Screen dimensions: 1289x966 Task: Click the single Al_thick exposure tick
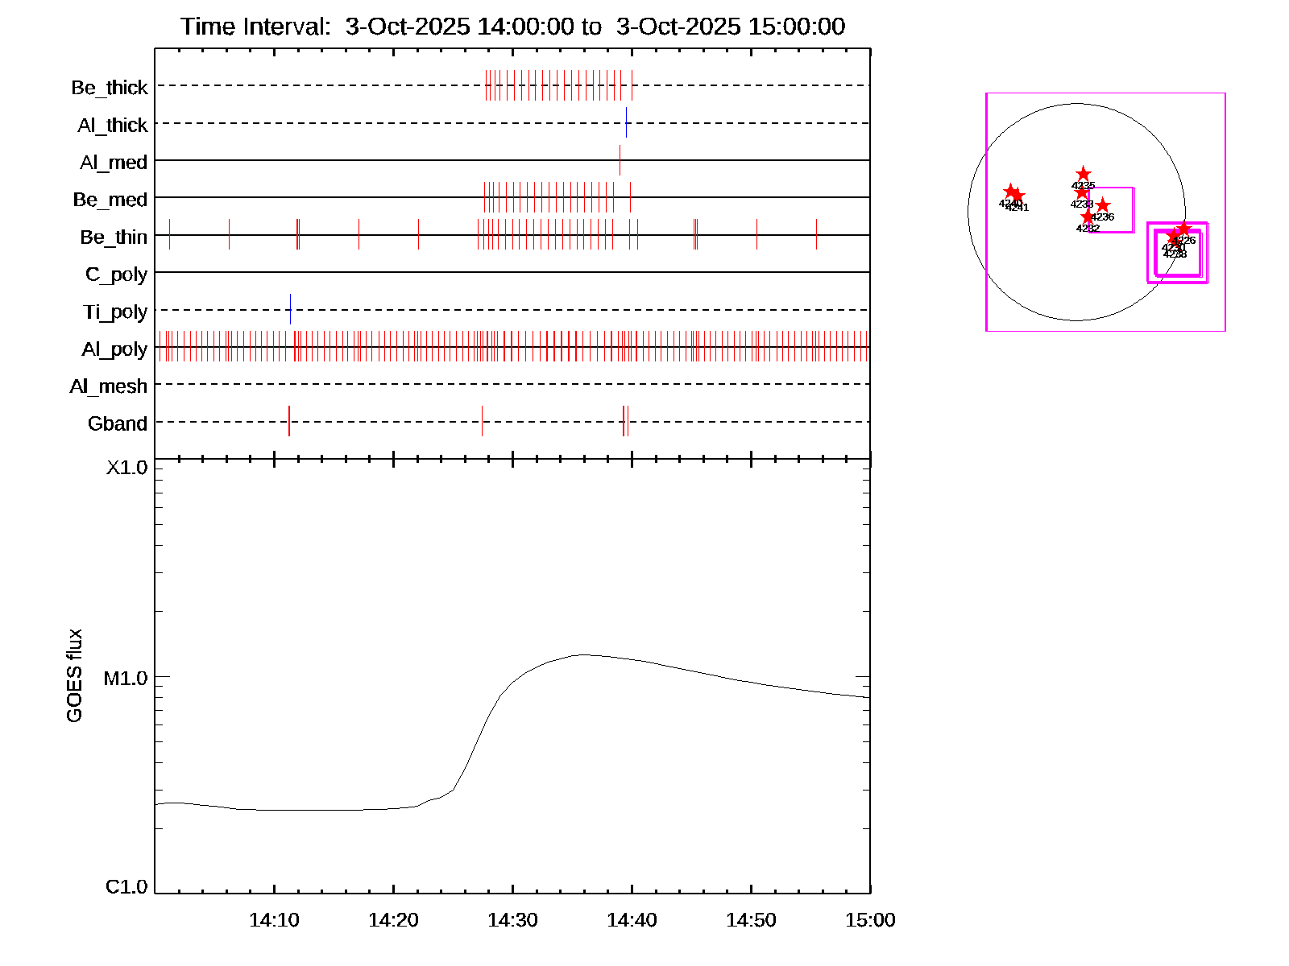coord(626,123)
